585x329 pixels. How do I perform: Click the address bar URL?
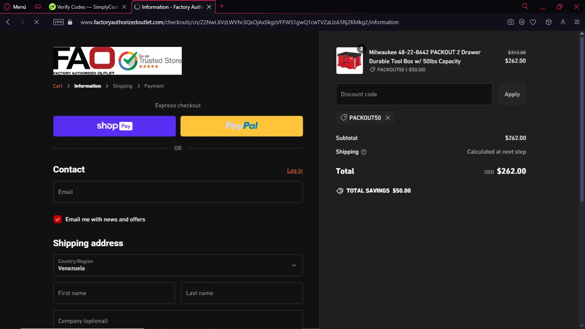click(x=239, y=22)
